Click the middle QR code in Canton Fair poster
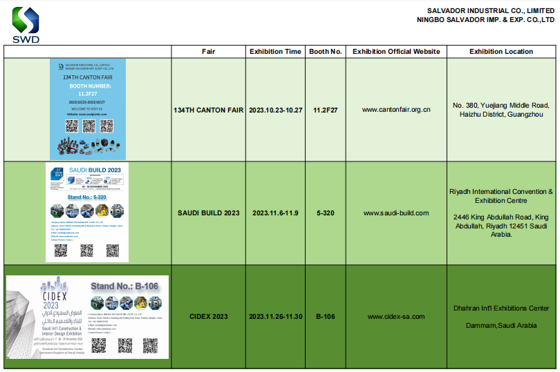The height and width of the screenshot is (372, 560). 89,126
